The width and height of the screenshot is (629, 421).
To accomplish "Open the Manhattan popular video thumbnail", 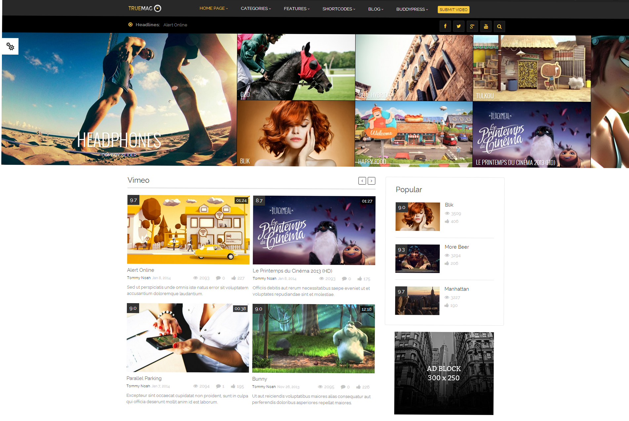I will pos(417,301).
